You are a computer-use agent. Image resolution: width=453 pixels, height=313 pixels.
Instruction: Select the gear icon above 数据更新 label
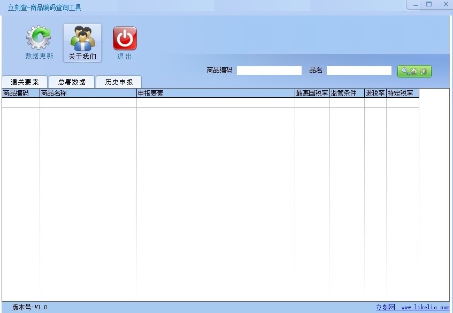pyautogui.click(x=37, y=36)
